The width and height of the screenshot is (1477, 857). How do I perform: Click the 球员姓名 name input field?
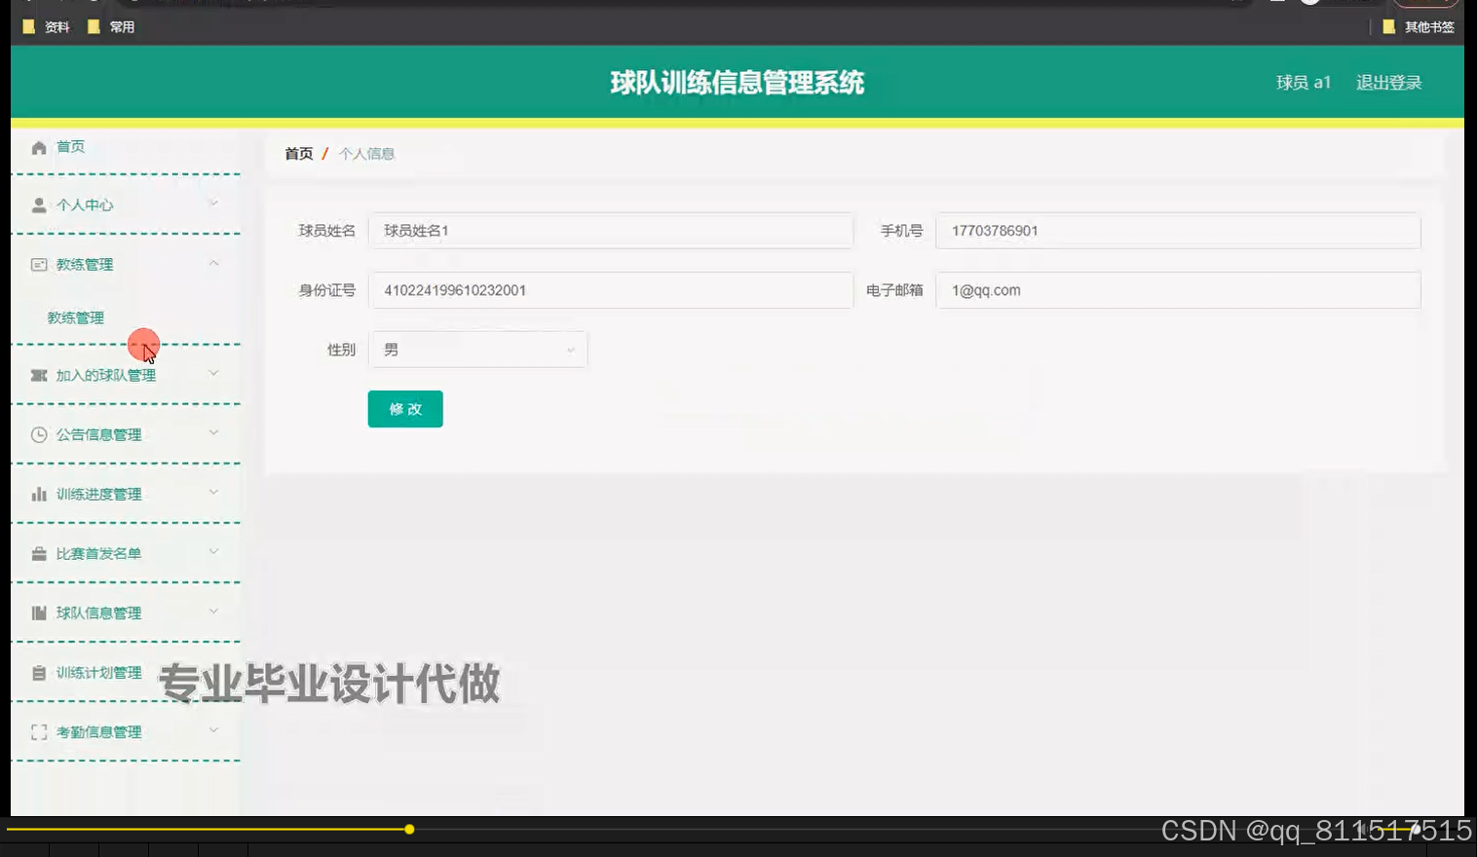click(x=611, y=231)
